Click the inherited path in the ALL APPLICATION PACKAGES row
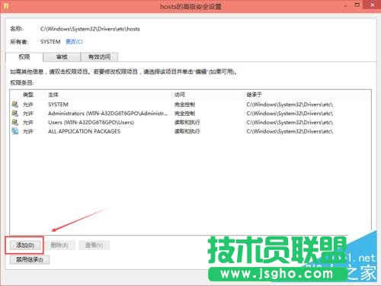 290,131
